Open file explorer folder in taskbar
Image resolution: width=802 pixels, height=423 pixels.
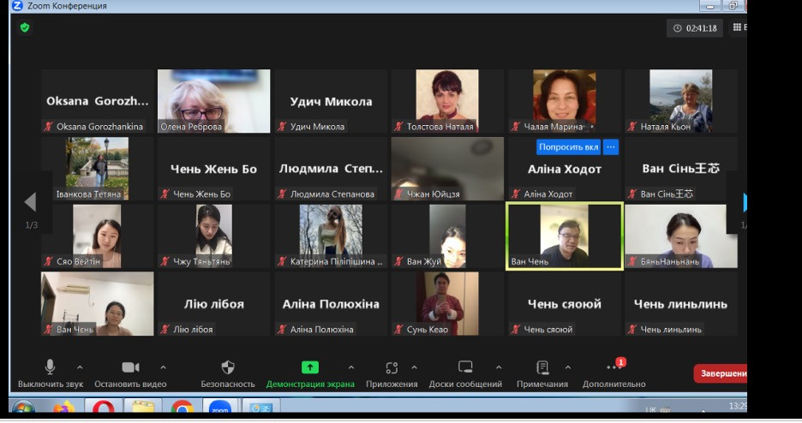(143, 408)
